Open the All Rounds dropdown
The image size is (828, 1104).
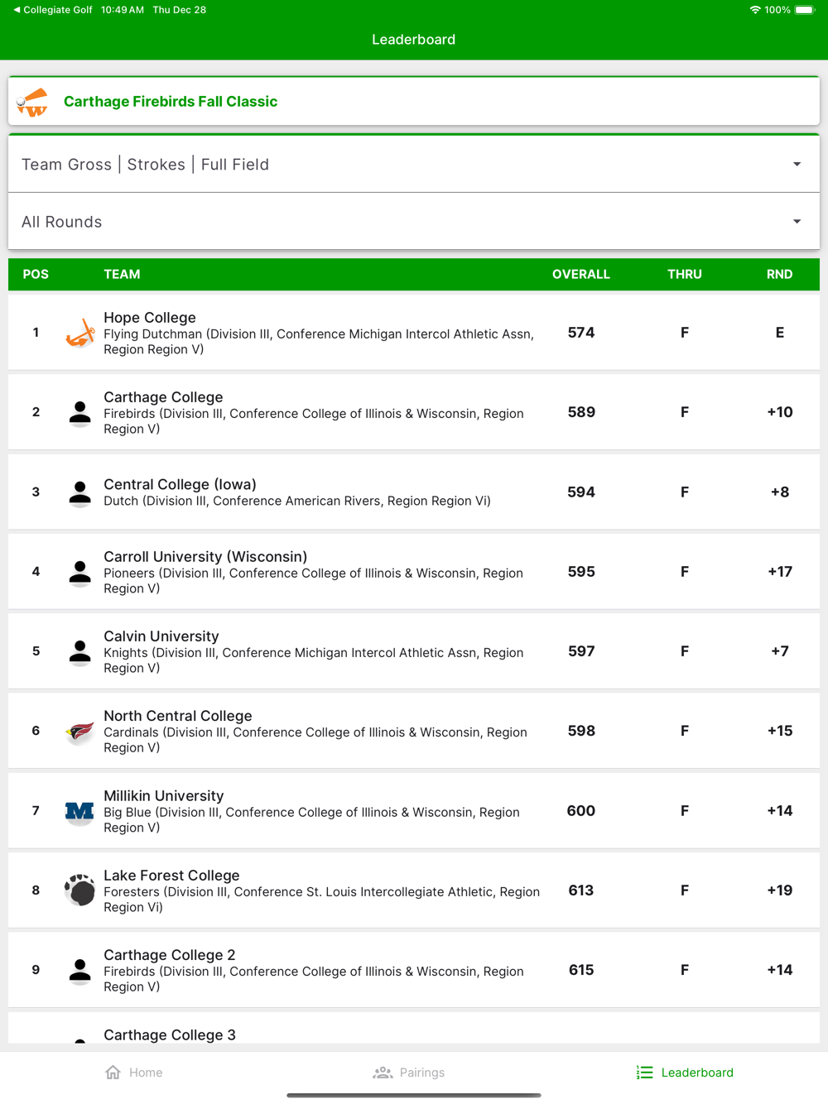point(797,222)
